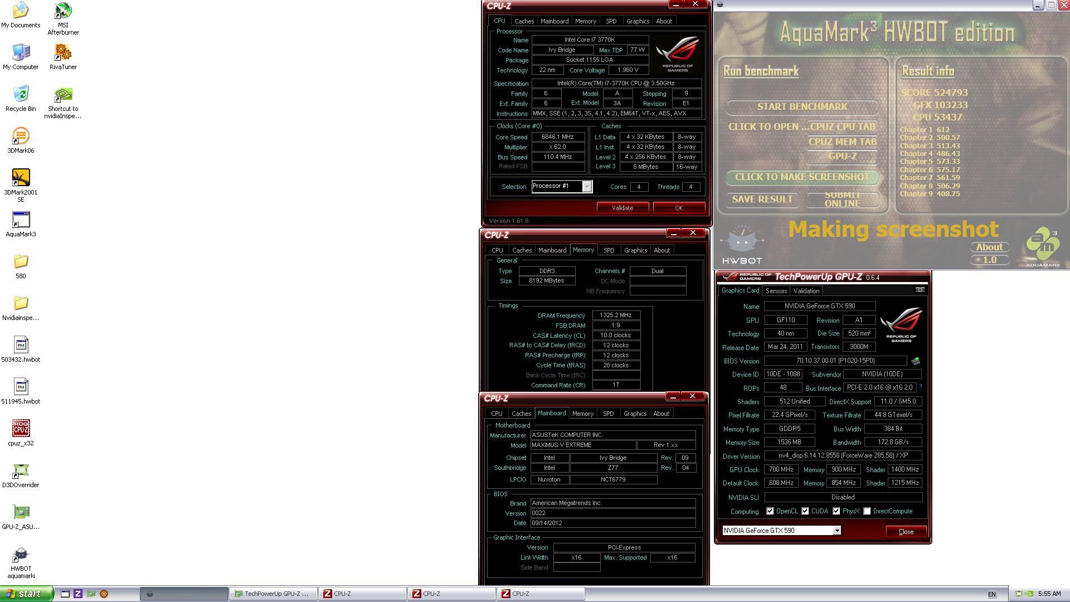Expand the NVIDIA GeForce GTX 590 dropdown
The height and width of the screenshot is (602, 1070).
(836, 531)
